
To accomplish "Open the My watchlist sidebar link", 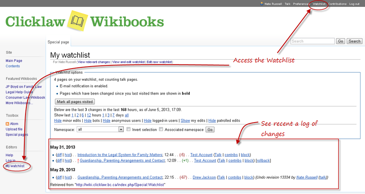I will (x=15, y=166).
